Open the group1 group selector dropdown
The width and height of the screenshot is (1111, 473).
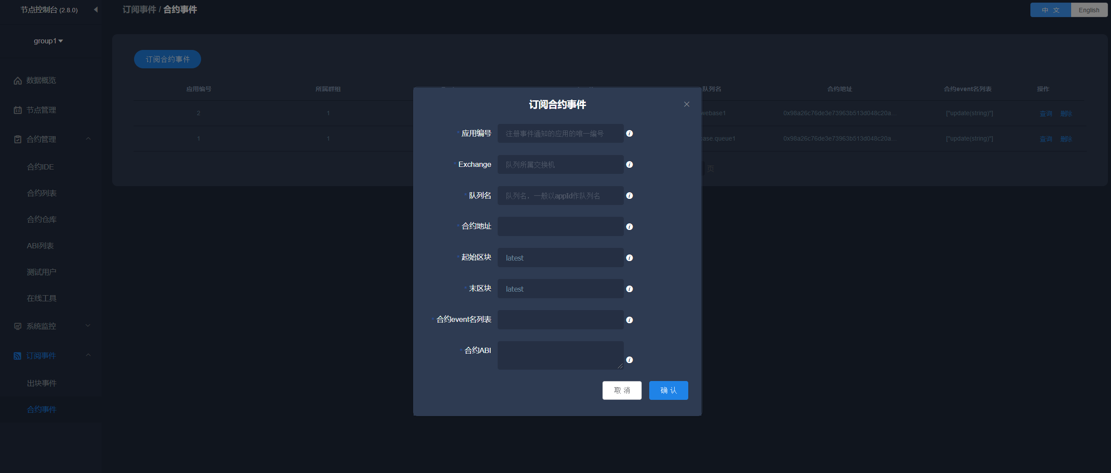point(49,40)
